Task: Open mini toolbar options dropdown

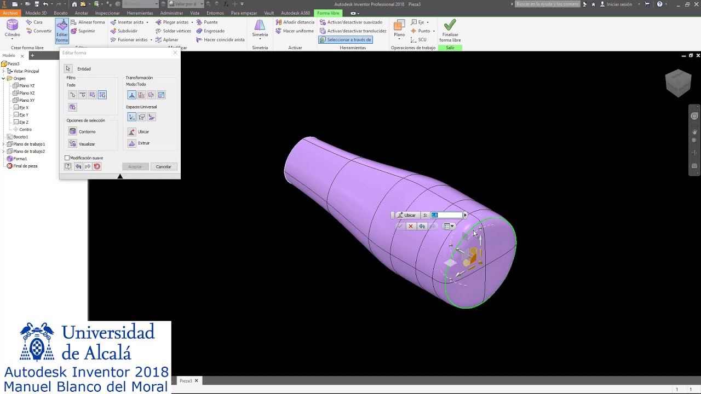Action: click(449, 226)
